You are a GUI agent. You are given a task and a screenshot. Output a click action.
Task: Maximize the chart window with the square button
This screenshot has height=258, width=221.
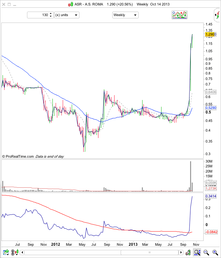(x=9, y=5)
